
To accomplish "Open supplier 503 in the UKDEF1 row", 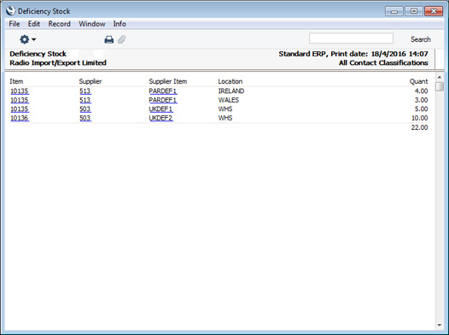I will point(85,109).
